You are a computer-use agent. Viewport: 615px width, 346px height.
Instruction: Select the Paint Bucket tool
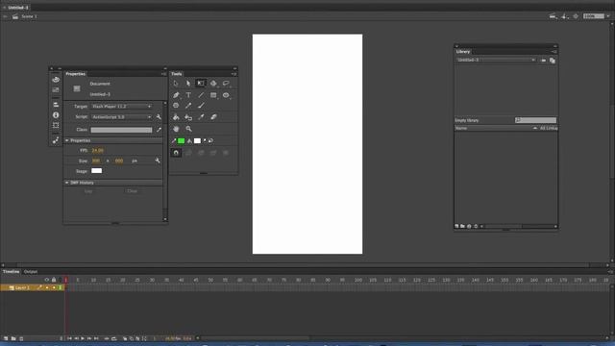point(176,117)
